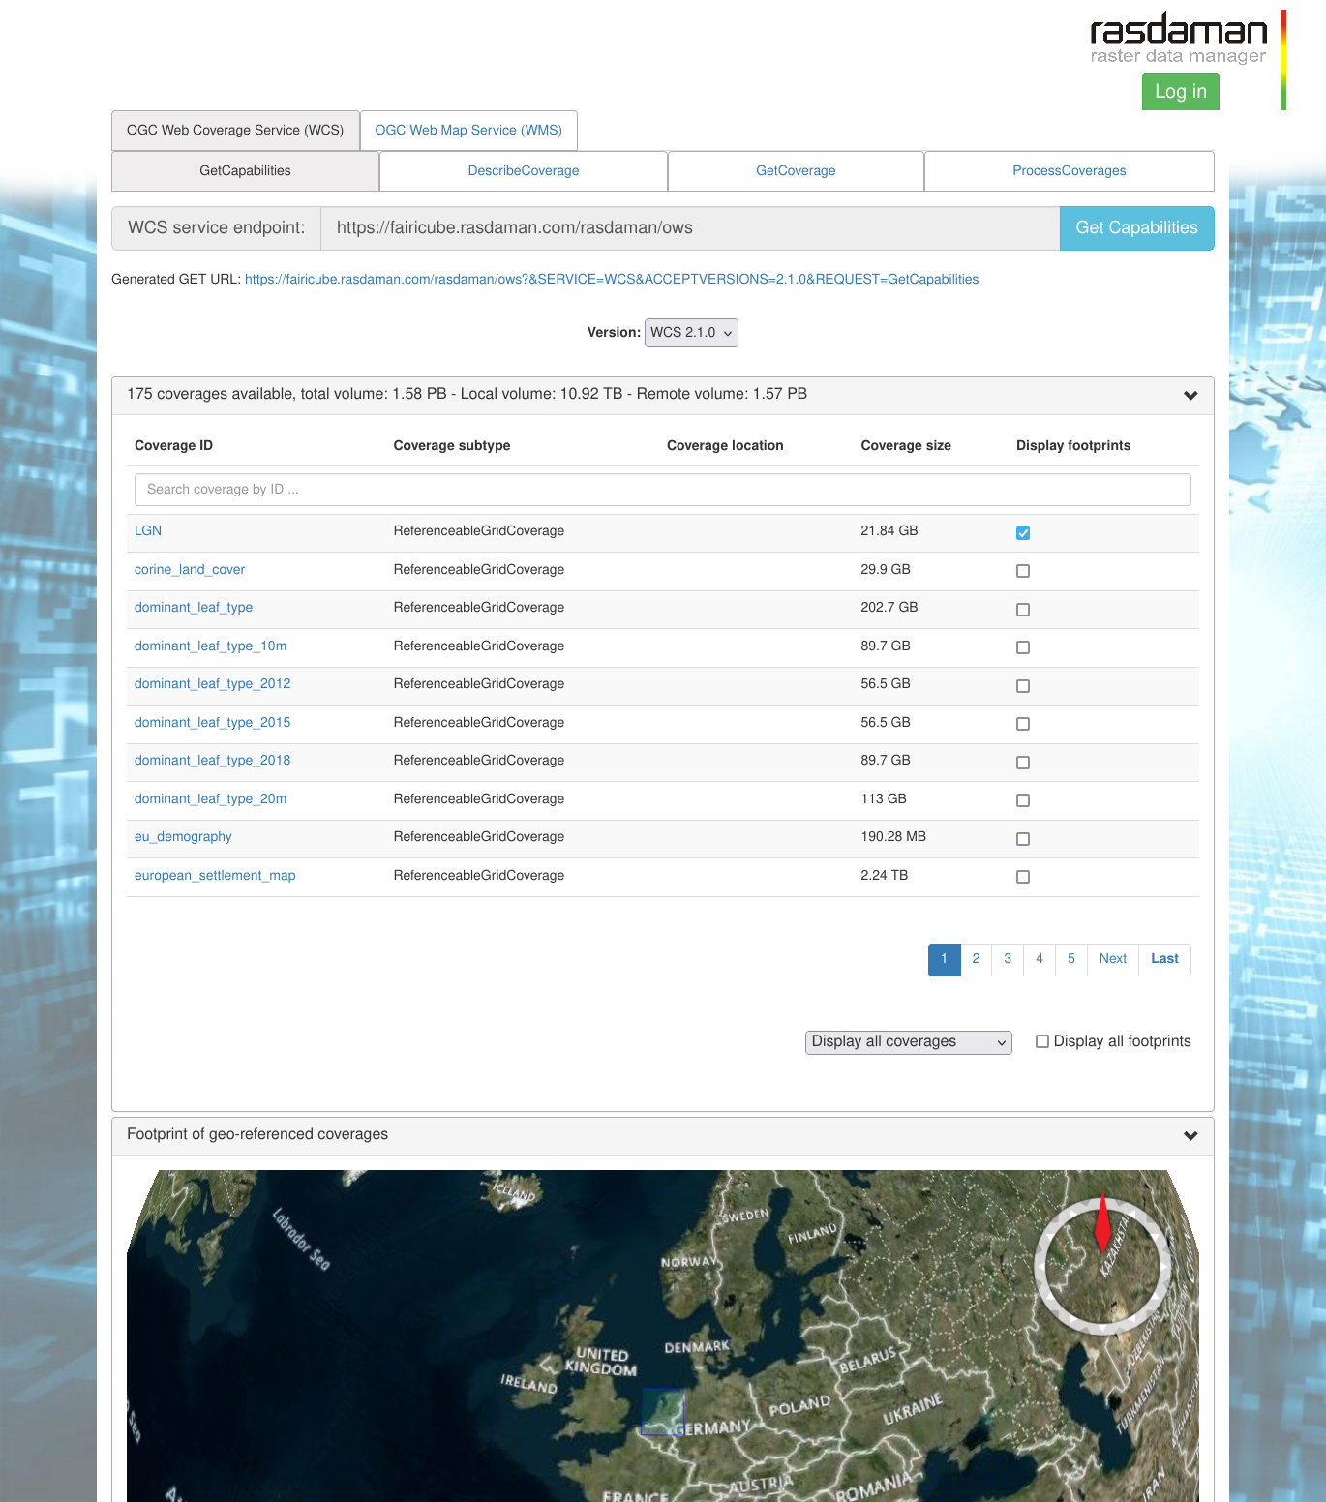Open the Display all coverages dropdown
The image size is (1326, 1502).
tap(908, 1042)
